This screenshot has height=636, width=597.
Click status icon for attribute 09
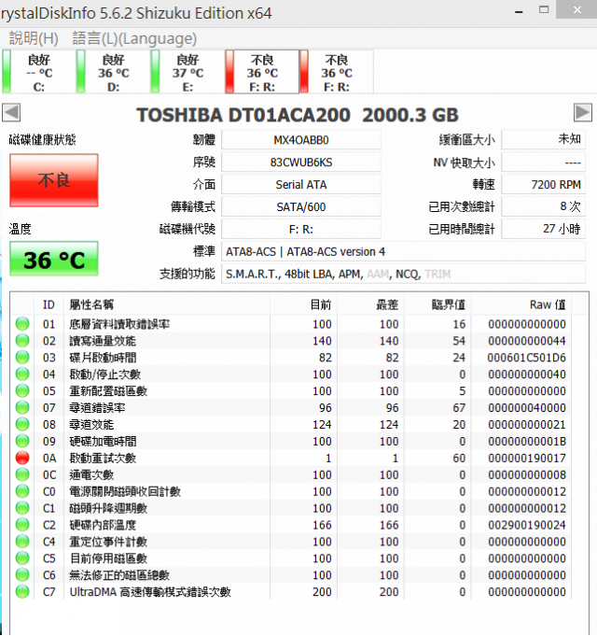click(x=22, y=441)
